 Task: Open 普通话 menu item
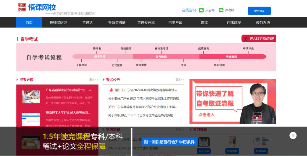pyautogui.click(x=87, y=23)
